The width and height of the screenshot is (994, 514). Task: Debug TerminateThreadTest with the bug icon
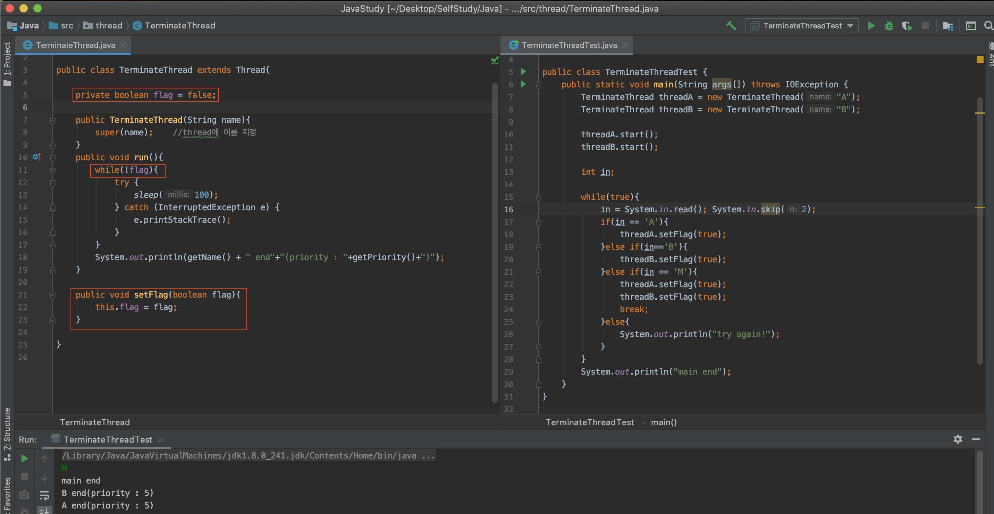(889, 26)
